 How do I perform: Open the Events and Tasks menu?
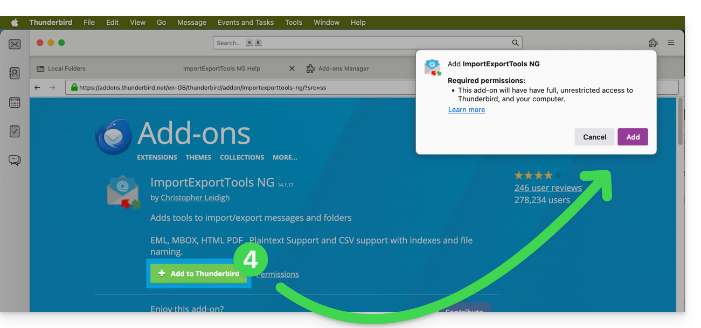tap(246, 22)
